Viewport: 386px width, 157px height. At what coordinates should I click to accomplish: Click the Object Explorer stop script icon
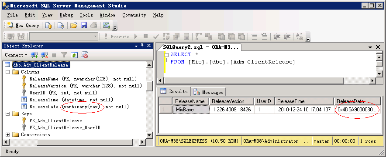click(85, 55)
